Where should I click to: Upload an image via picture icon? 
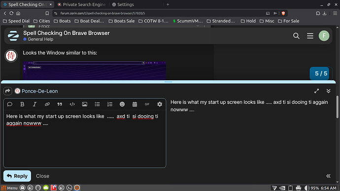85,104
